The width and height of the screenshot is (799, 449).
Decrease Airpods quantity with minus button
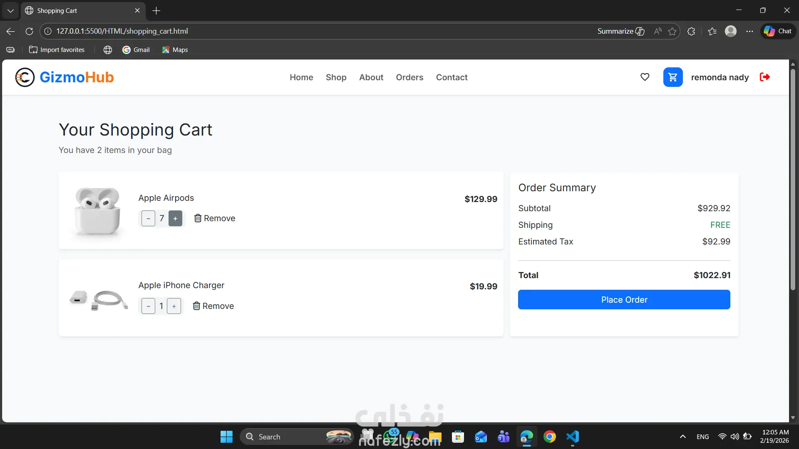coord(148,218)
